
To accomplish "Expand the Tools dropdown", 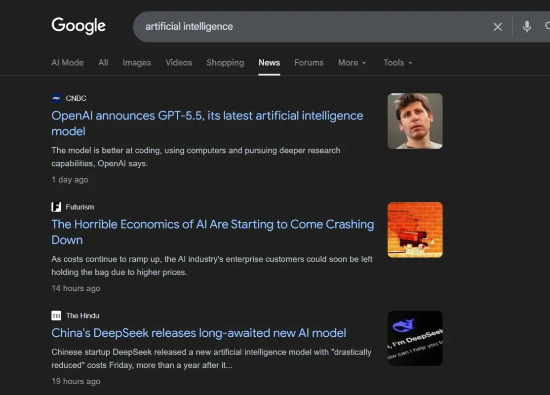I will pyautogui.click(x=398, y=62).
